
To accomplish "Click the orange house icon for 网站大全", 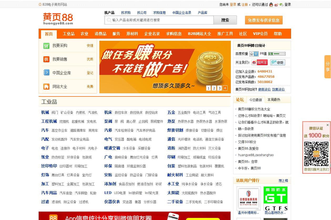I will pos(46,86).
